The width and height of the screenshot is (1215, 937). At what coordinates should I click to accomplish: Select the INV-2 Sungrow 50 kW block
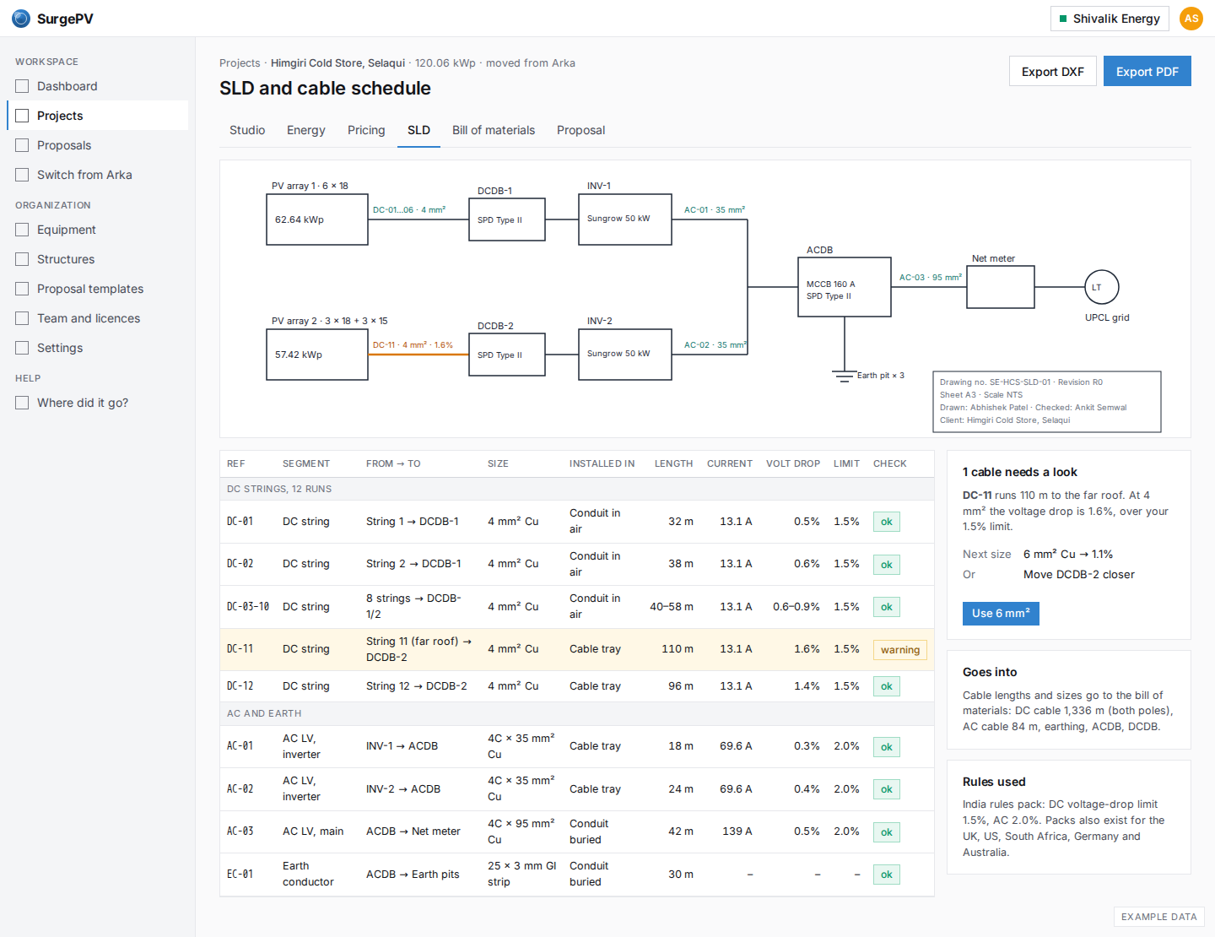coord(625,355)
